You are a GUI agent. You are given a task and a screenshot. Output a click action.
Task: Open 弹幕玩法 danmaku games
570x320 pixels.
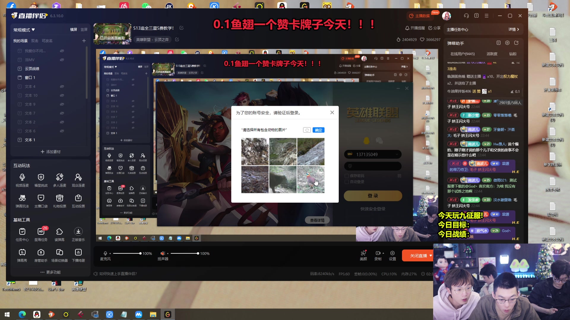tap(22, 201)
